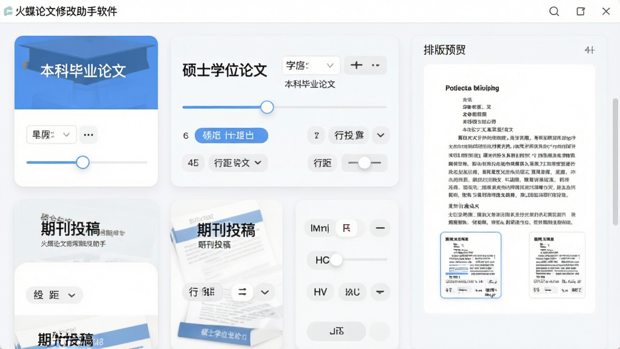Click the plus icon beside 字库 dropdown

pos(356,65)
